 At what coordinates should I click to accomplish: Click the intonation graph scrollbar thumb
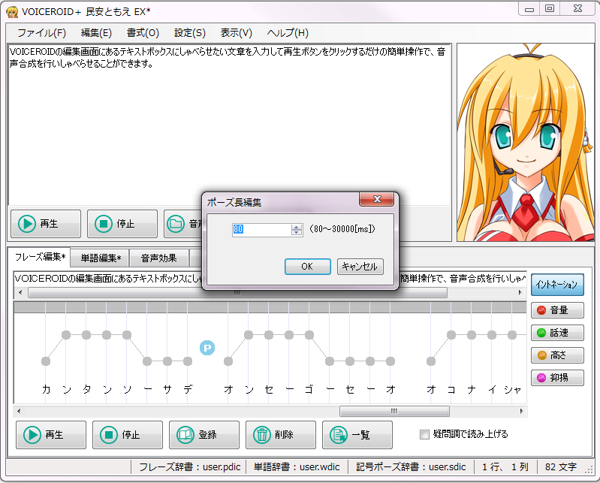coord(394,412)
